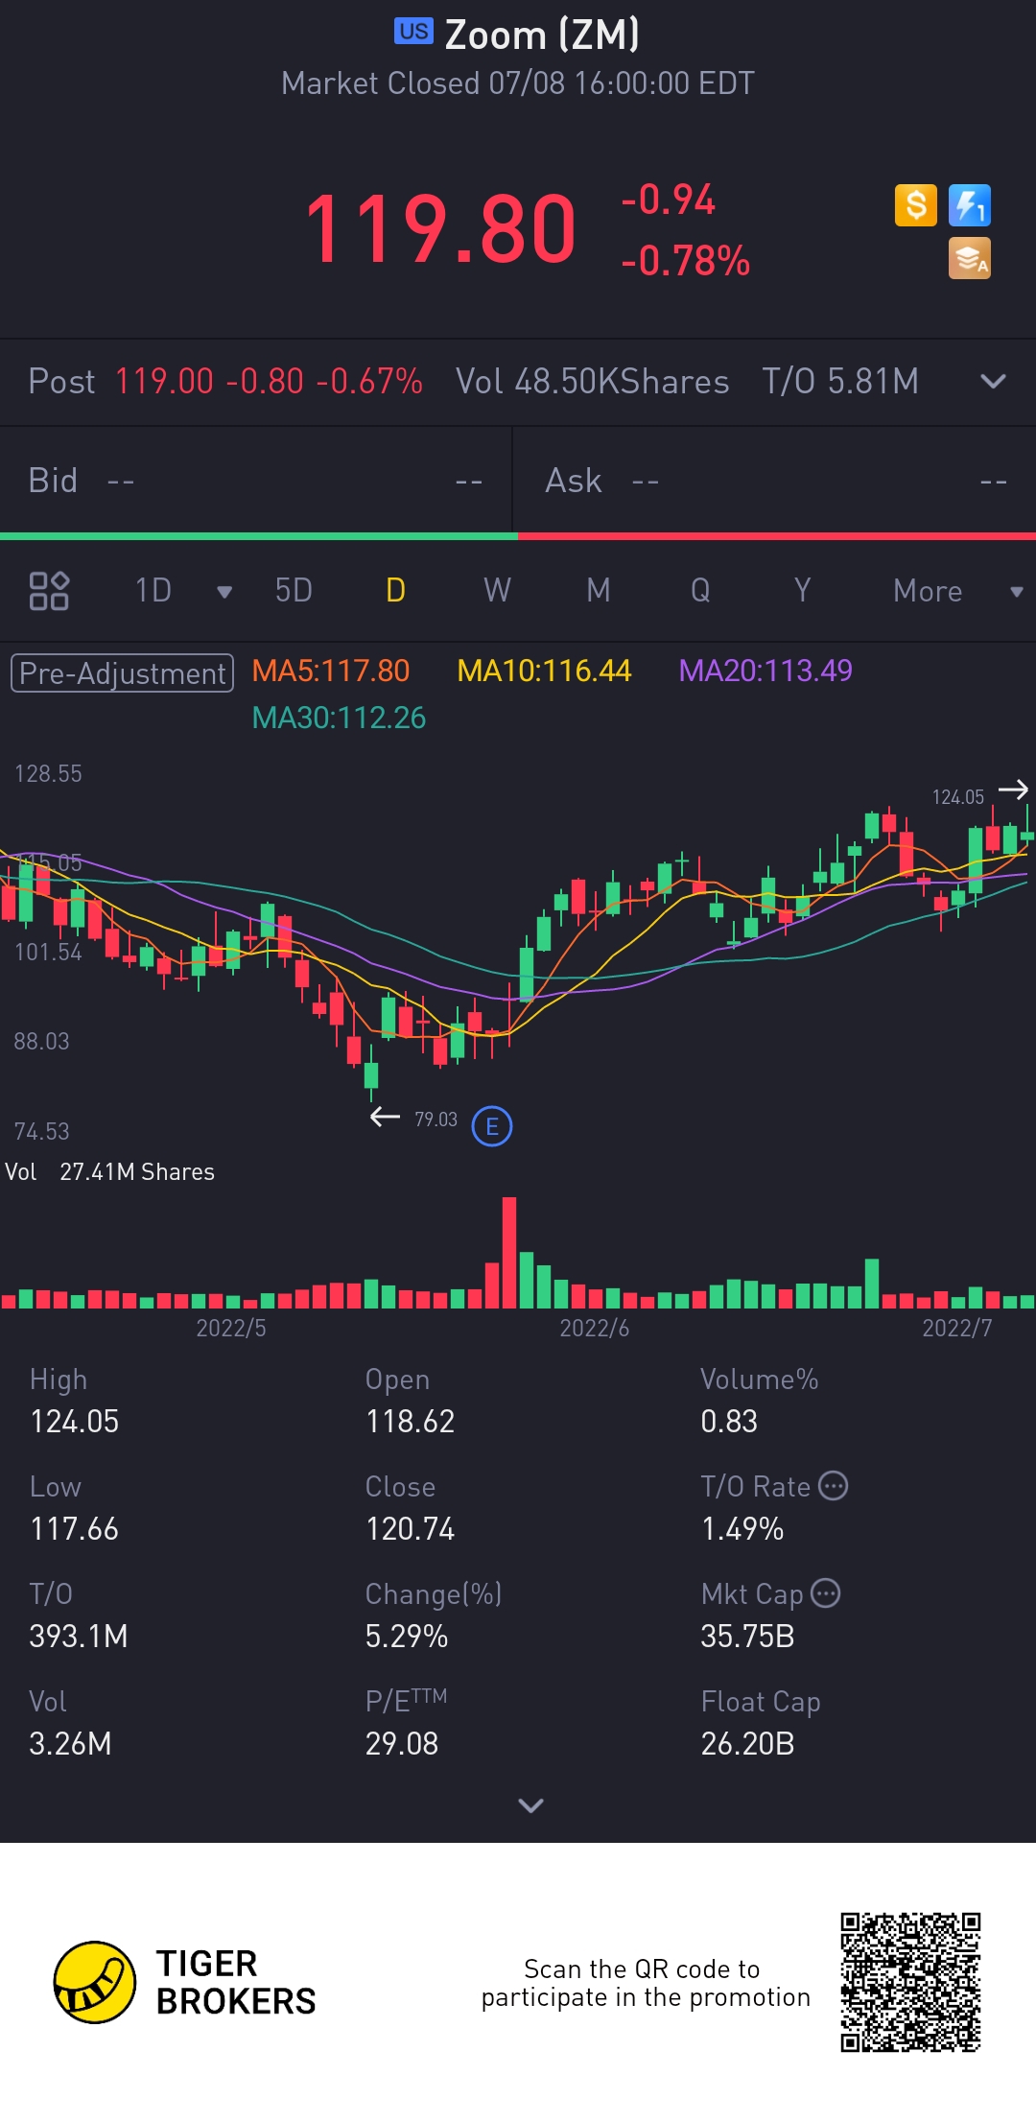The width and height of the screenshot is (1036, 2122).
Task: Tap the MA5:117.80 indicator label
Action: coord(331,671)
